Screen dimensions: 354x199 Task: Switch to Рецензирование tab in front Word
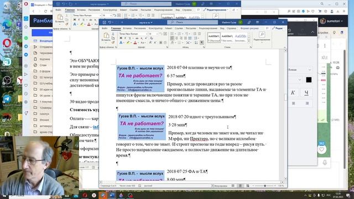click(x=208, y=28)
